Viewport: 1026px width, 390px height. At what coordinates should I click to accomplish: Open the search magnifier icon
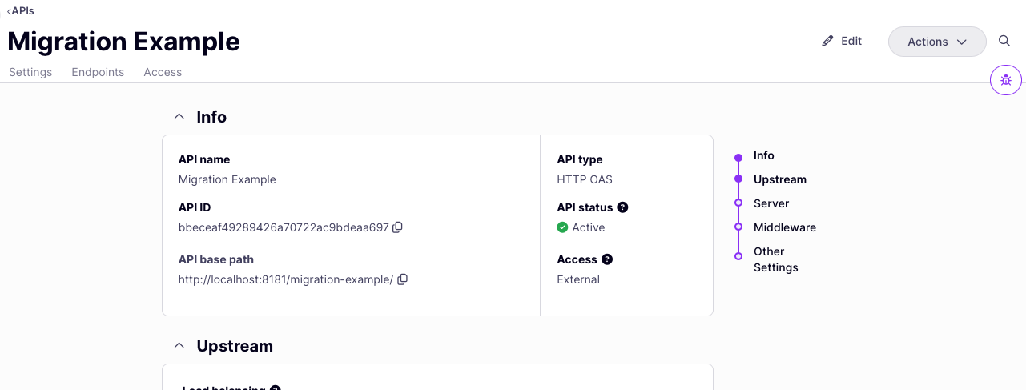click(1004, 41)
